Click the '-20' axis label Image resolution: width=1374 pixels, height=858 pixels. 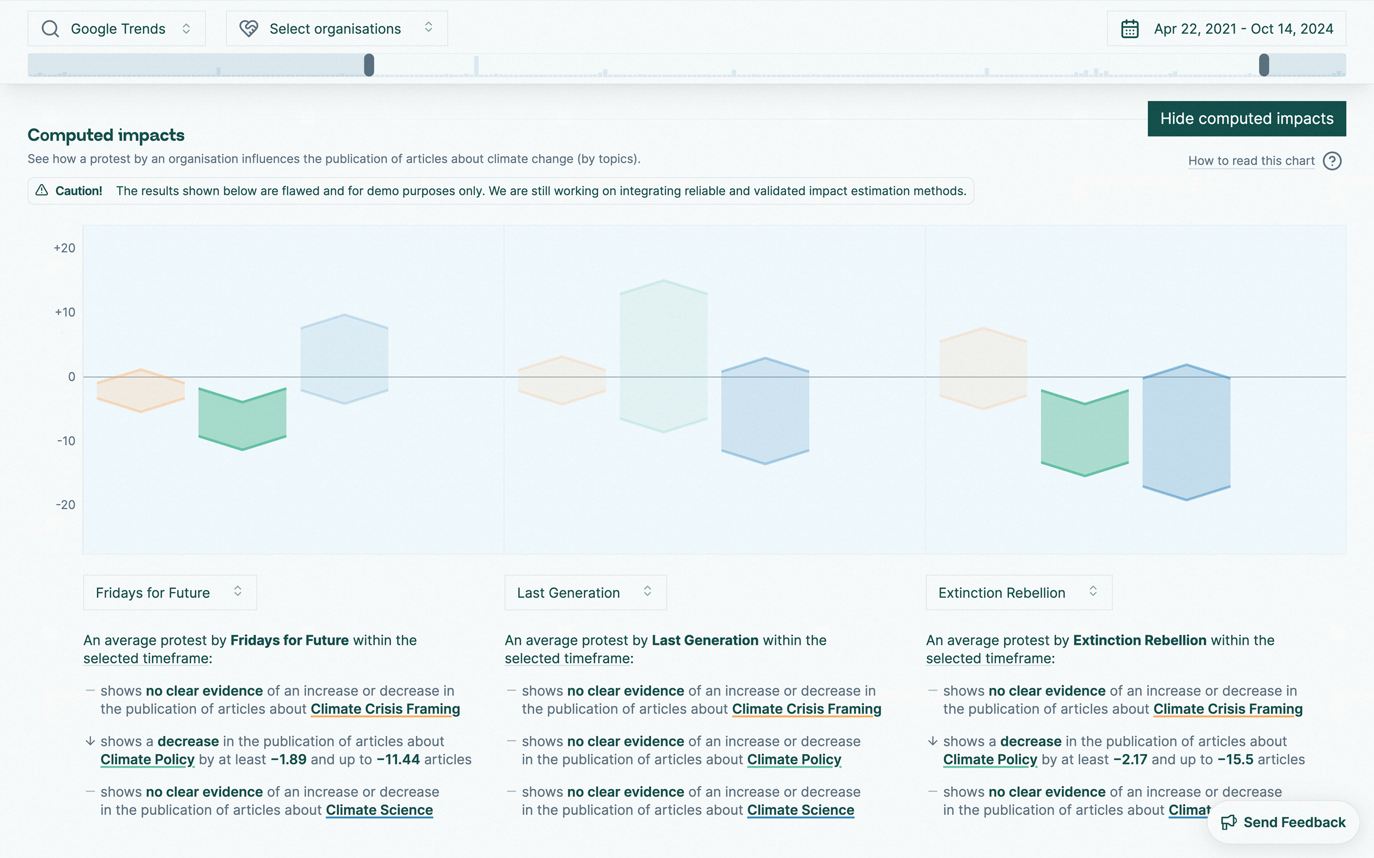[65, 504]
